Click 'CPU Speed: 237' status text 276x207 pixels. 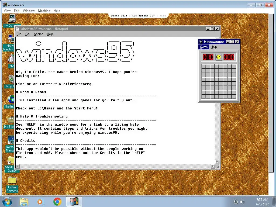(143, 16)
